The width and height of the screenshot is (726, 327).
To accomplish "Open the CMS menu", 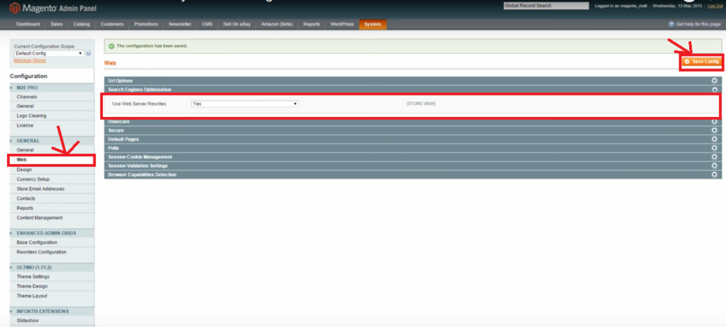I will (x=208, y=24).
